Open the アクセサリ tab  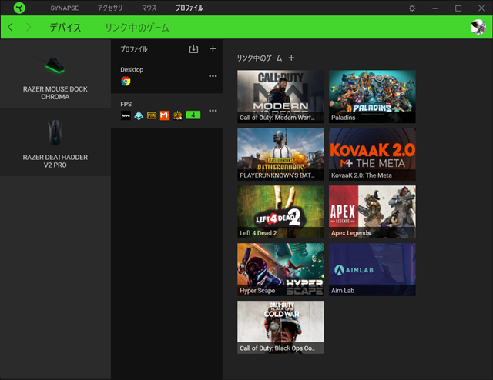110,8
